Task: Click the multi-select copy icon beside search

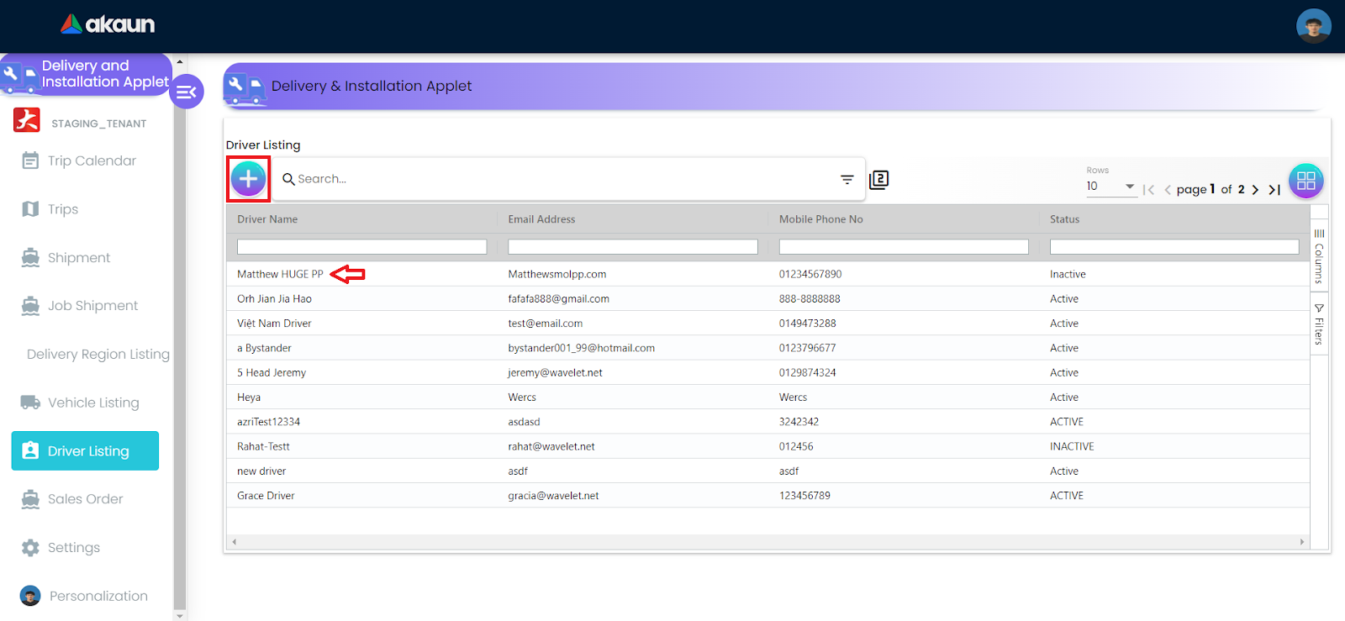Action: click(x=878, y=180)
